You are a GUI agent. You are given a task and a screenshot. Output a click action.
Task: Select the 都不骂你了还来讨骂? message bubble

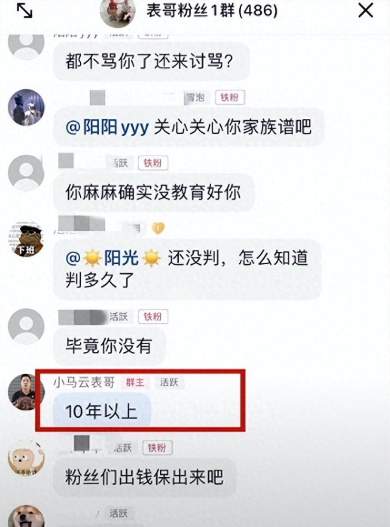[151, 62]
